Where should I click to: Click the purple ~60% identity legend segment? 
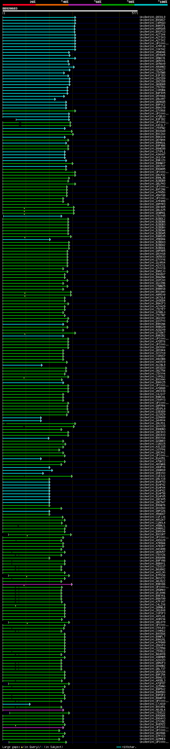tap(85, 5)
